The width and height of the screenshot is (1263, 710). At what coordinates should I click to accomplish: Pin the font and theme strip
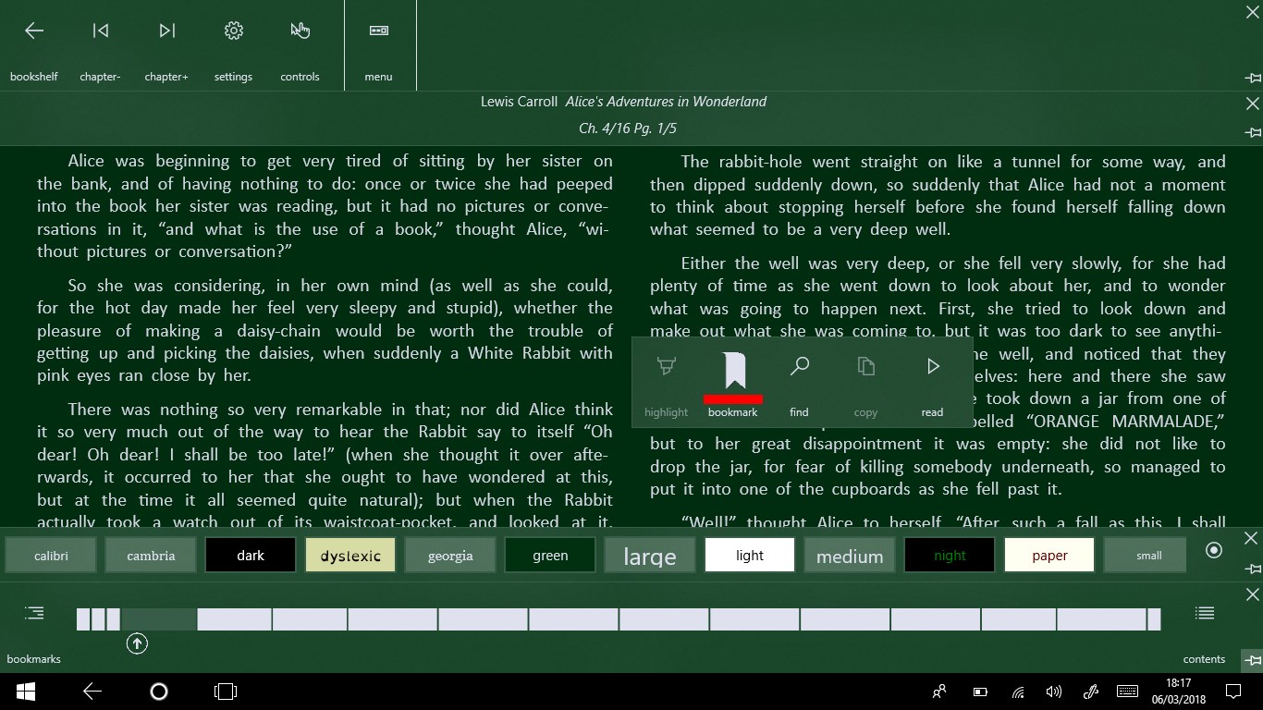pos(1252,569)
